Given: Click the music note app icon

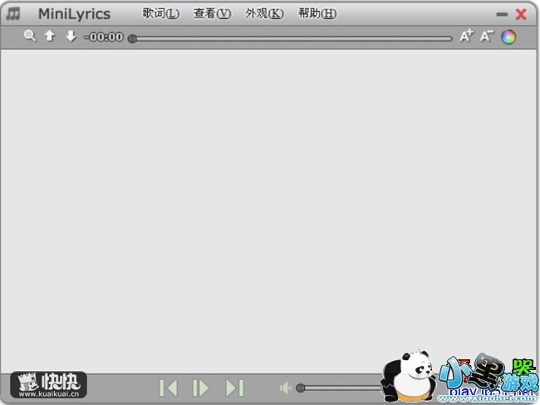Looking at the screenshot, I should tap(13, 14).
